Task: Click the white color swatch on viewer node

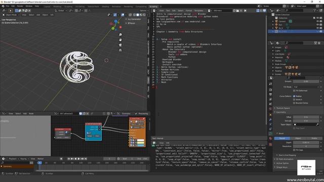Action: point(141,141)
